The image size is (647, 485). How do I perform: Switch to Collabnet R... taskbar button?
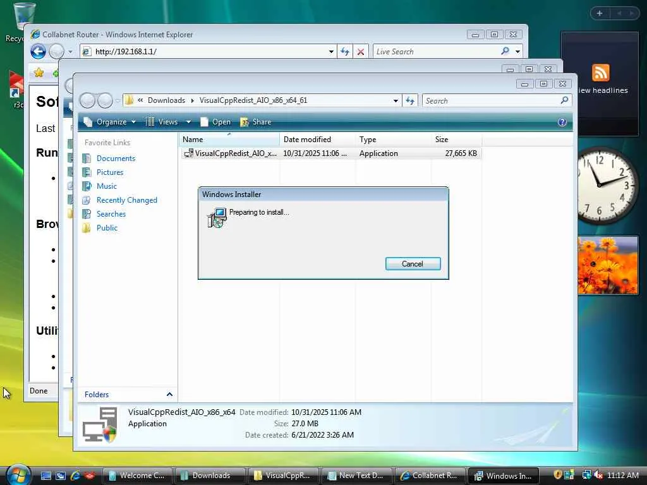pos(430,476)
